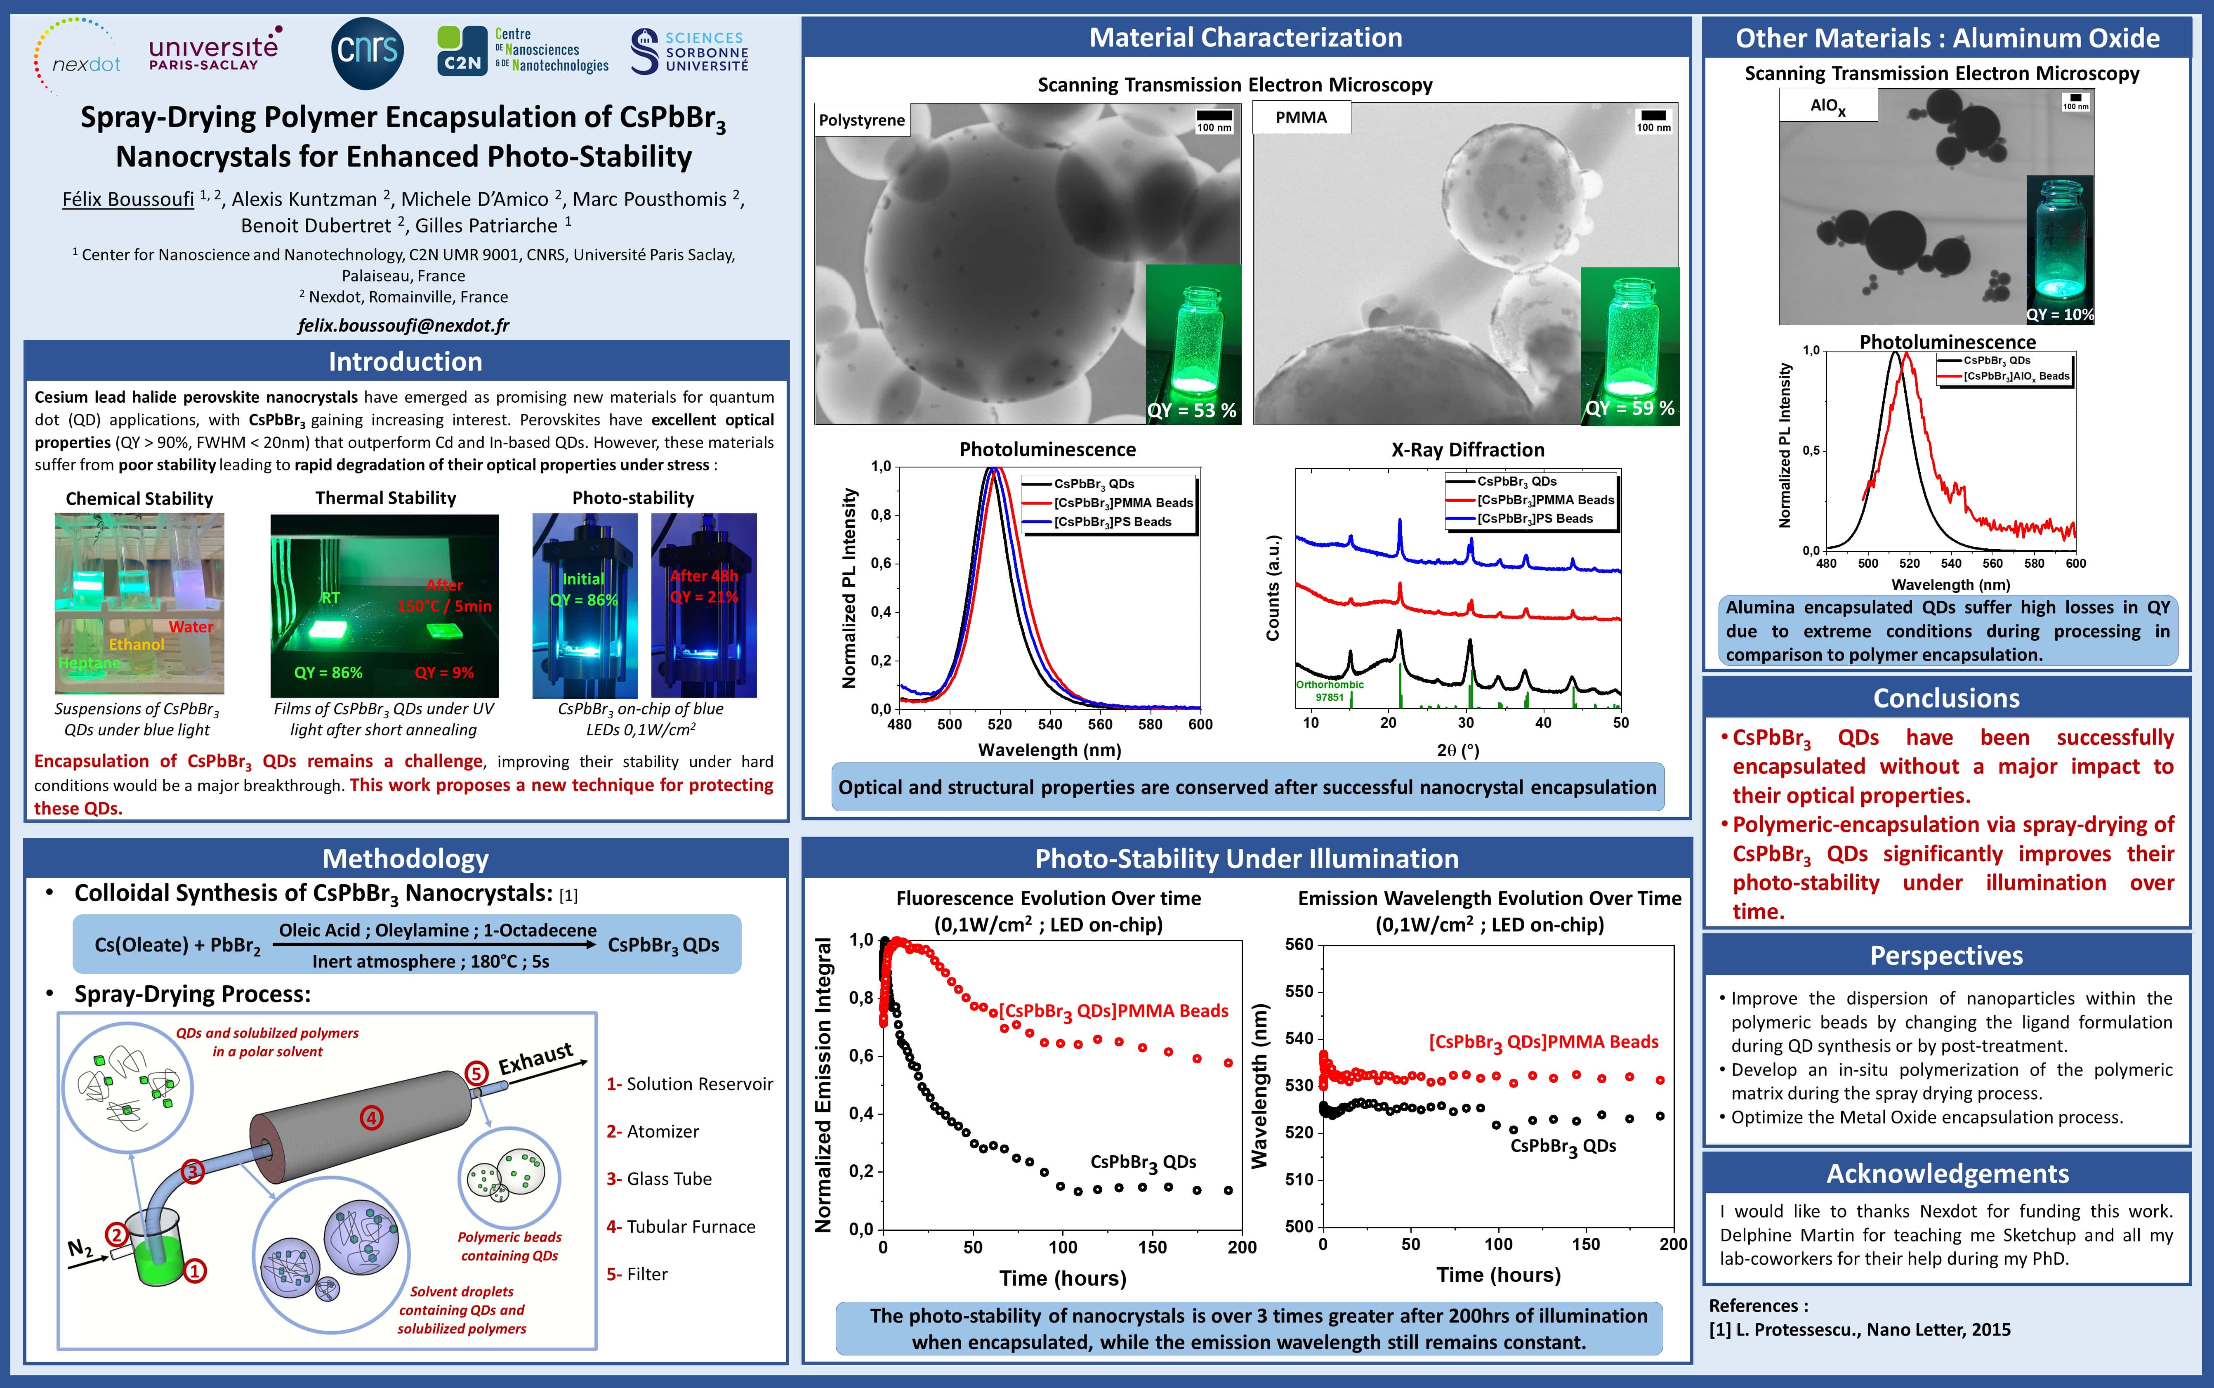Click the Methodology section header
This screenshot has width=2214, height=1388.
(x=406, y=858)
